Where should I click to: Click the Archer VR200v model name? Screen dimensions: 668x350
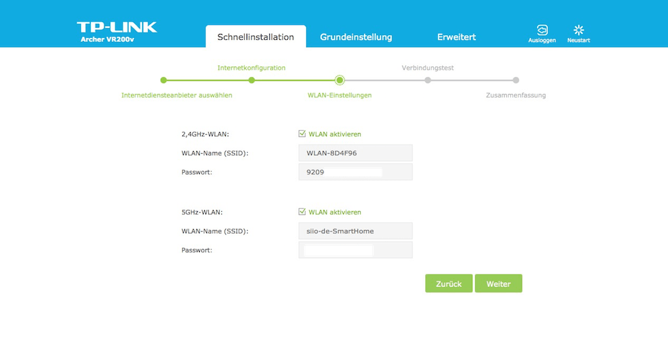click(108, 40)
